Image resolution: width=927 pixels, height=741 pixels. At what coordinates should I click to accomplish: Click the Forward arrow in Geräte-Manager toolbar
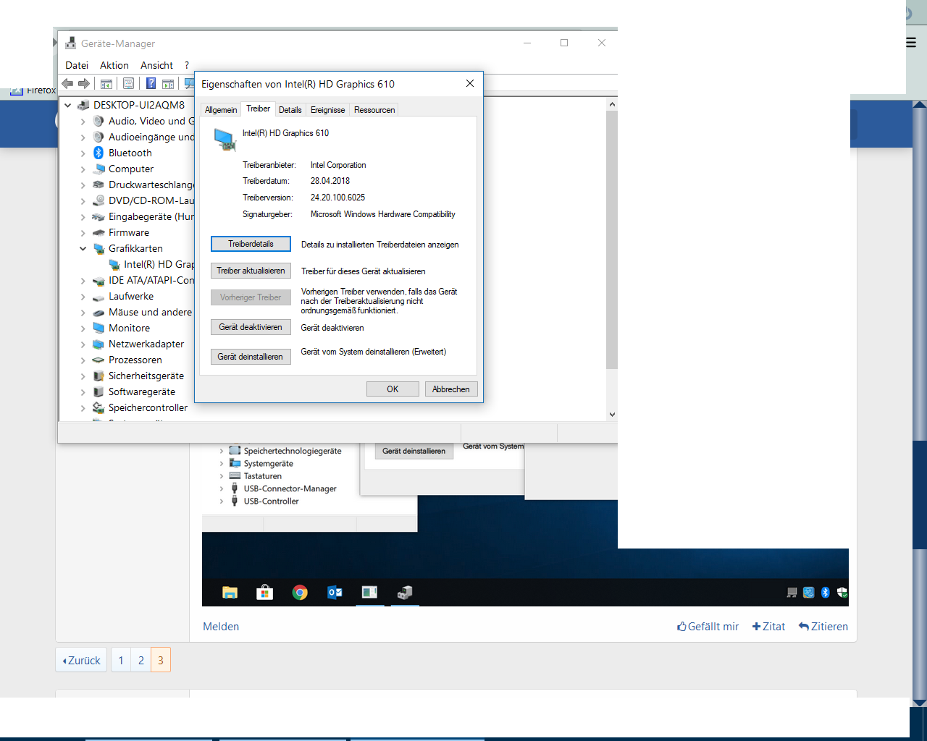(84, 83)
